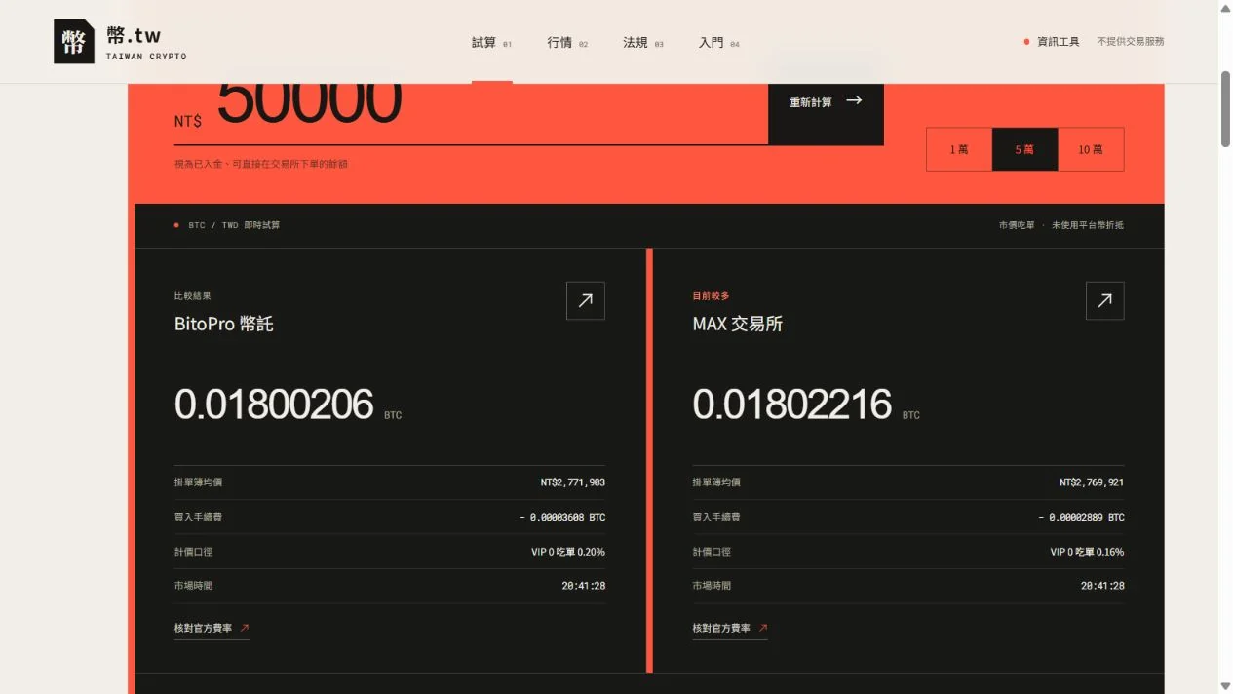Viewport: 1233px width, 694px height.
Task: Click the 0.01802216 BTC result
Action: pyautogui.click(x=806, y=405)
